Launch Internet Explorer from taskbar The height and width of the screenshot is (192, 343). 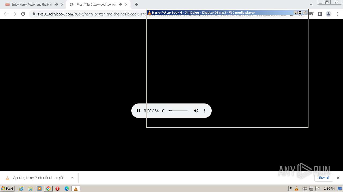click(21, 189)
